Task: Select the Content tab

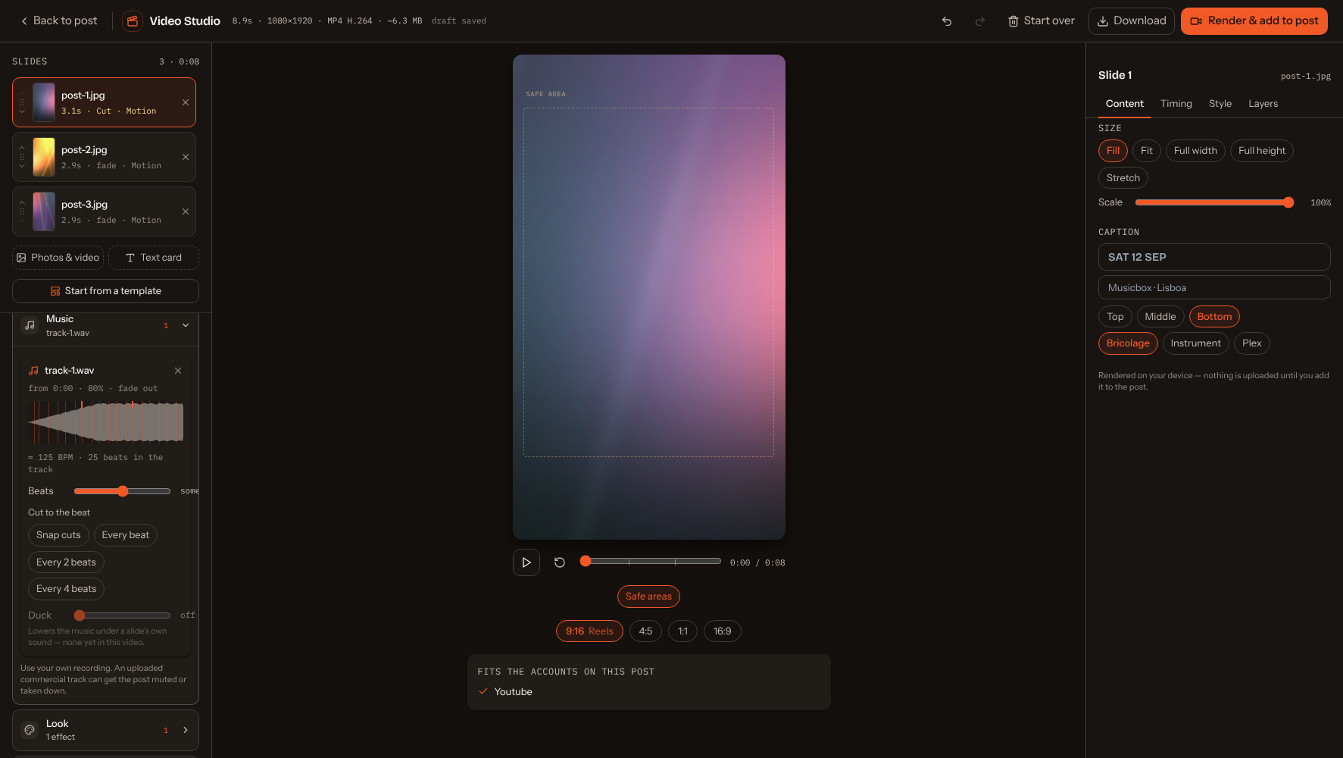Action: pos(1125,104)
